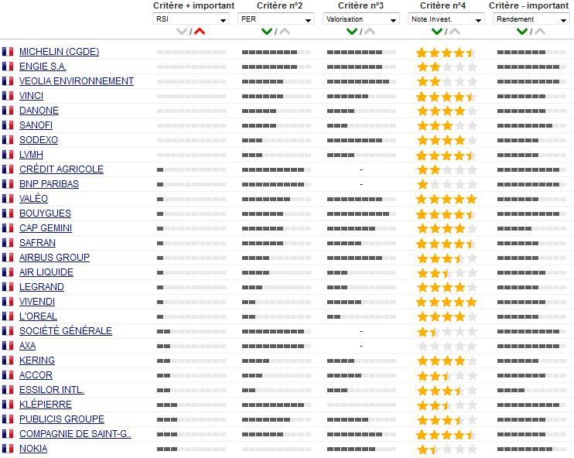Click the LEGRAND link
This screenshot has height=458, width=574.
click(x=42, y=287)
